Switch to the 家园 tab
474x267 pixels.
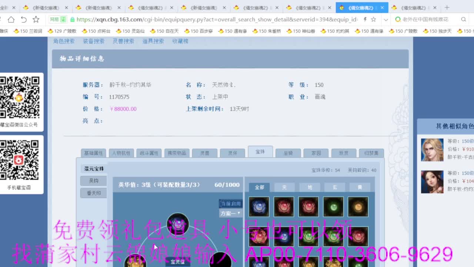coord(316,153)
